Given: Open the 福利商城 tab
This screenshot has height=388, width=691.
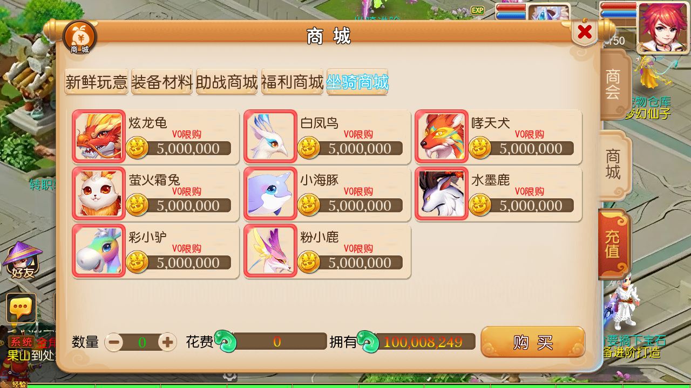Looking at the screenshot, I should click(x=292, y=82).
